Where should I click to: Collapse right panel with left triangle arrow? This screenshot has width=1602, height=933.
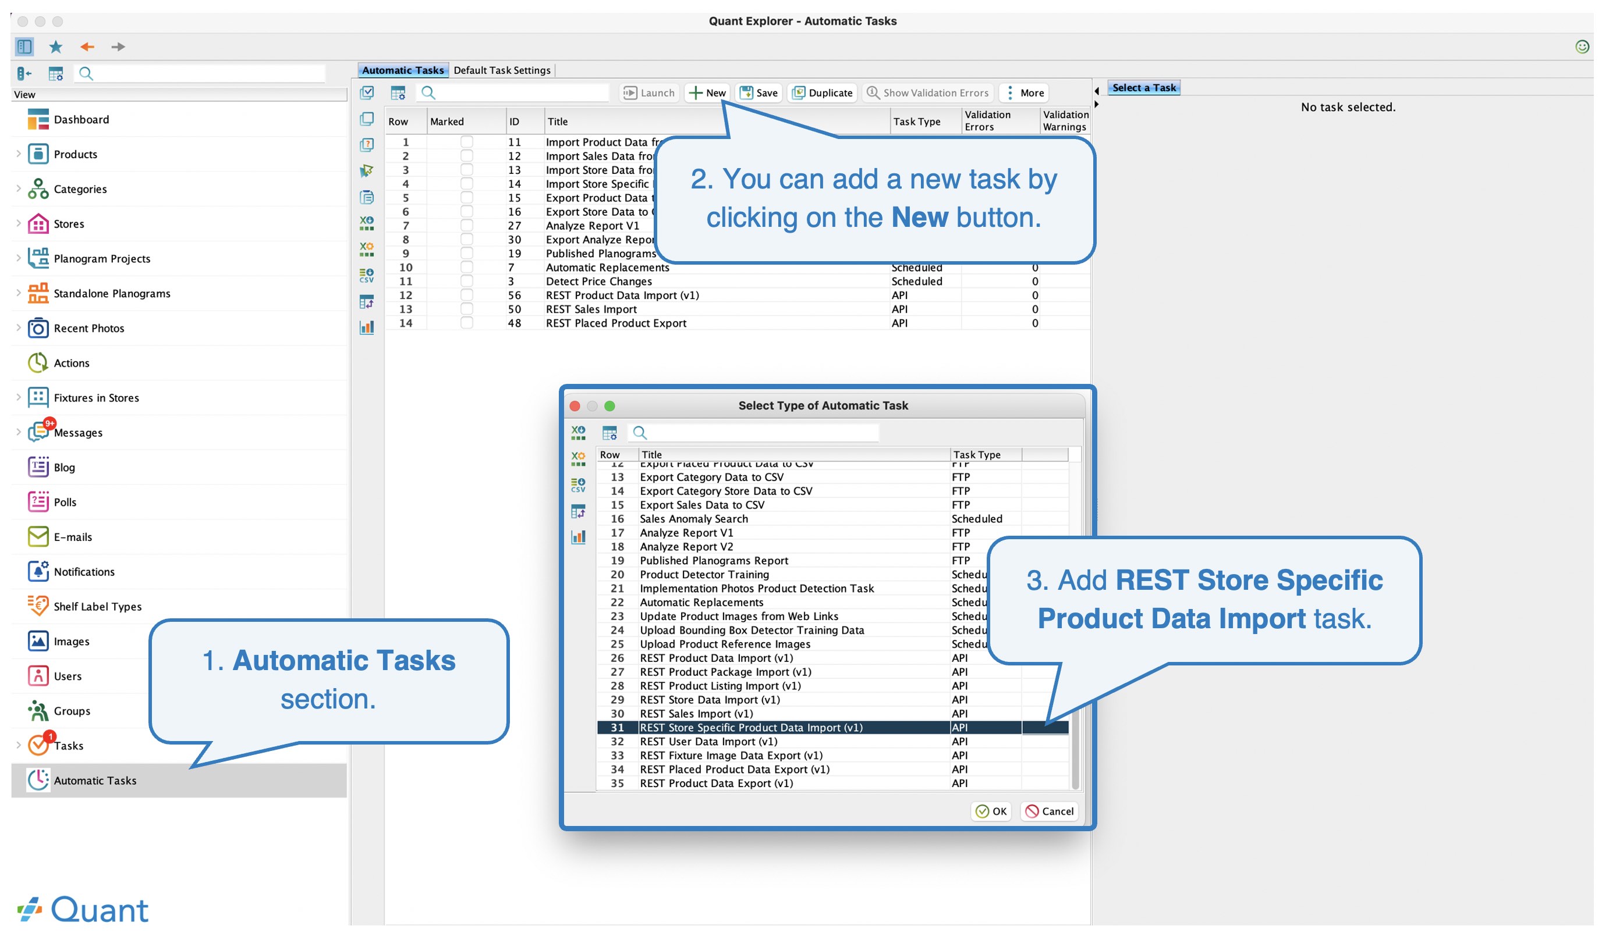(x=1097, y=91)
